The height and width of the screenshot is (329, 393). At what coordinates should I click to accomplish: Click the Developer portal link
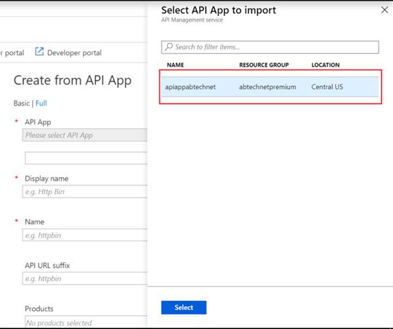coord(74,53)
